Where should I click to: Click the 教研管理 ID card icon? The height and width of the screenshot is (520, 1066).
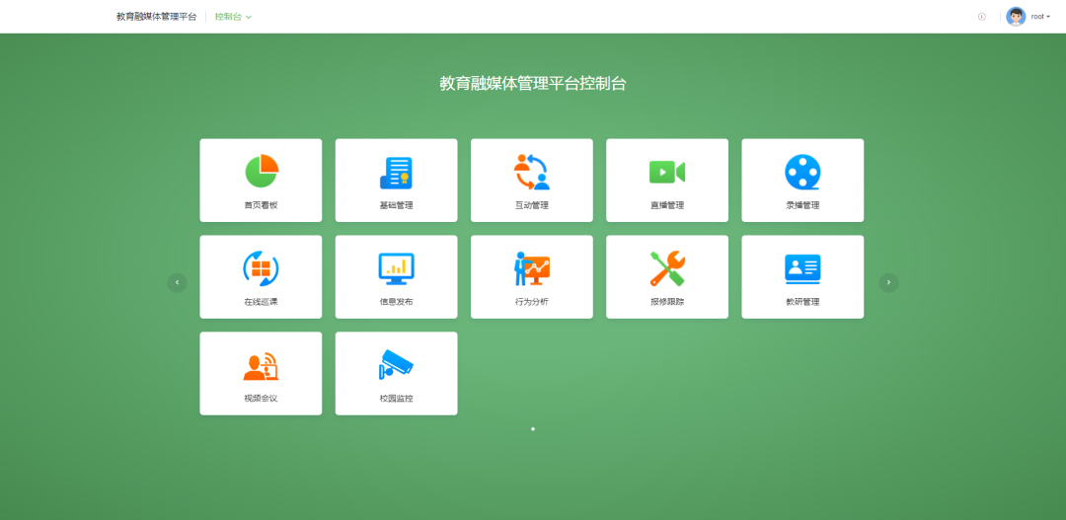pyautogui.click(x=802, y=268)
